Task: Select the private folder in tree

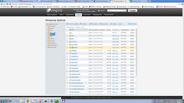Action: [x=52, y=41]
